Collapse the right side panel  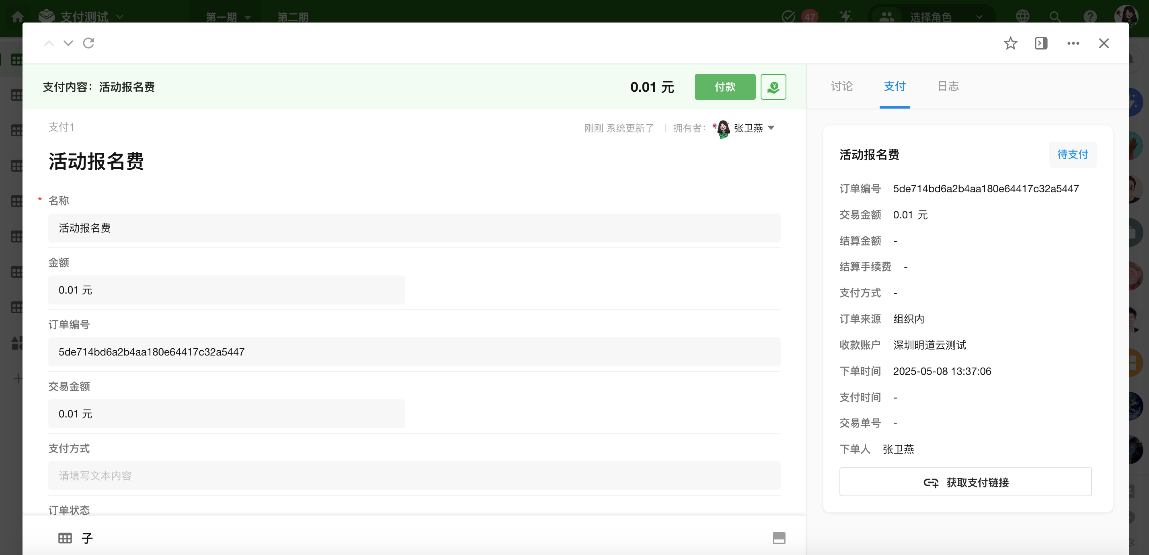click(x=1041, y=43)
